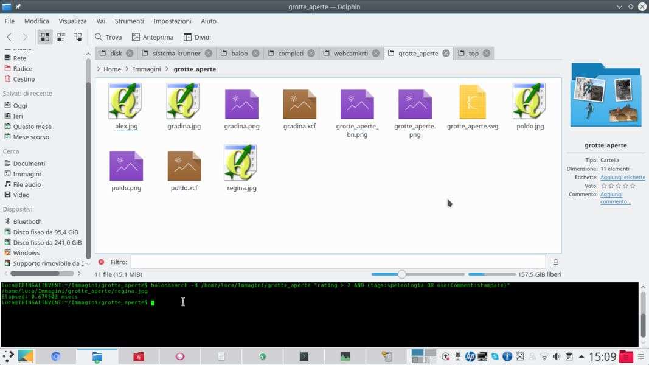This screenshot has width=649, height=365.
Task: Switch to Compact view mode
Action: point(61,37)
